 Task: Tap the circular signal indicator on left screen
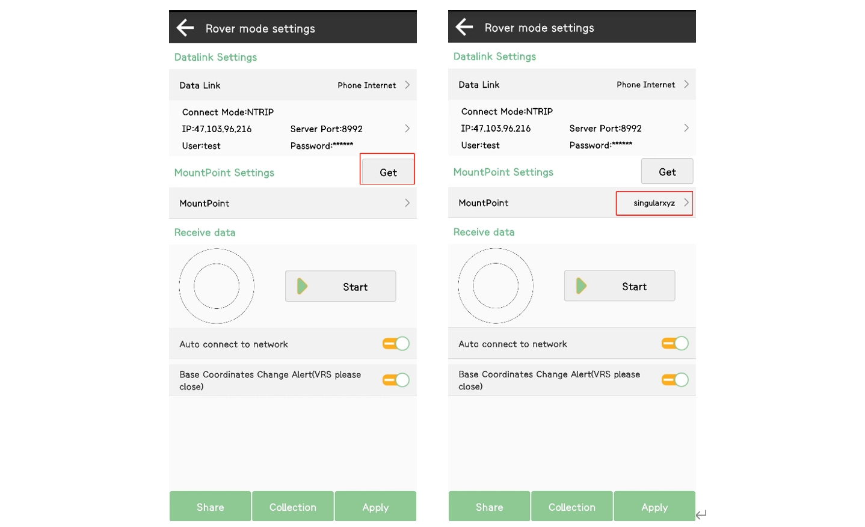[x=217, y=287]
